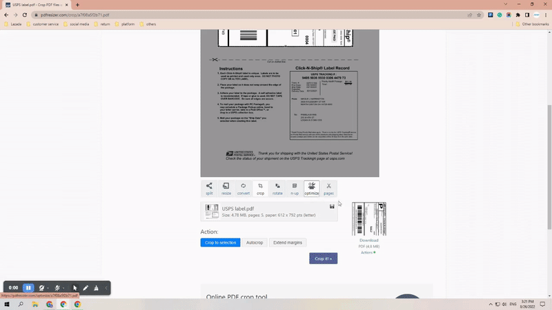Open the notification center
Screen dimensions: 552x310
542,304
